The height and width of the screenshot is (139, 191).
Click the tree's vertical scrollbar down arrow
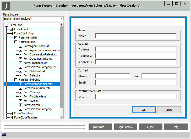coord(62,117)
